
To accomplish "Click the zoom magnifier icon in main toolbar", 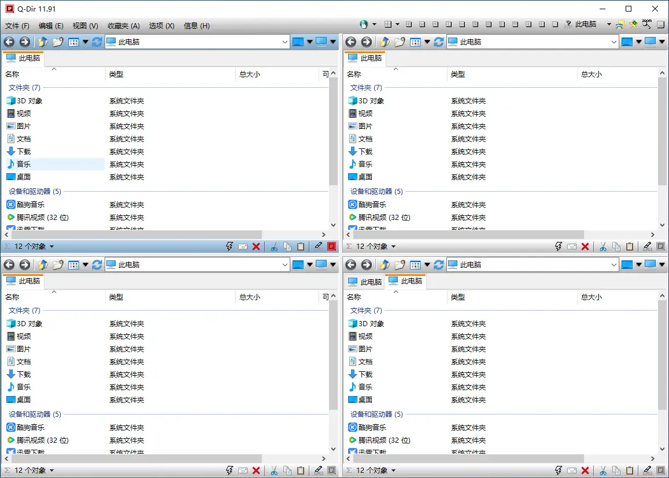I will (x=646, y=24).
